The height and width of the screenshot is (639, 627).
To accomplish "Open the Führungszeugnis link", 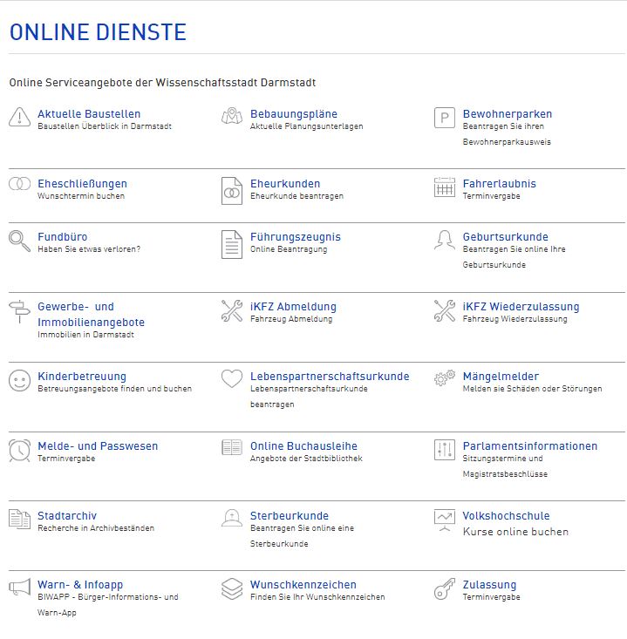I will click(x=295, y=237).
